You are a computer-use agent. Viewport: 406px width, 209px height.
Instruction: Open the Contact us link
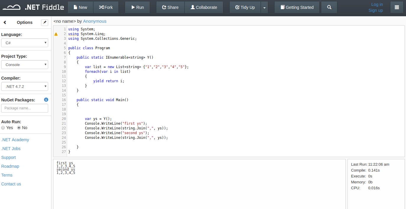click(11, 184)
